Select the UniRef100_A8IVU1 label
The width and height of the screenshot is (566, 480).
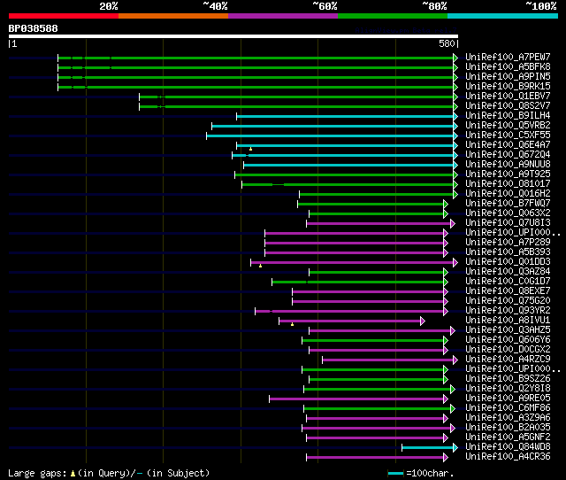508,321
